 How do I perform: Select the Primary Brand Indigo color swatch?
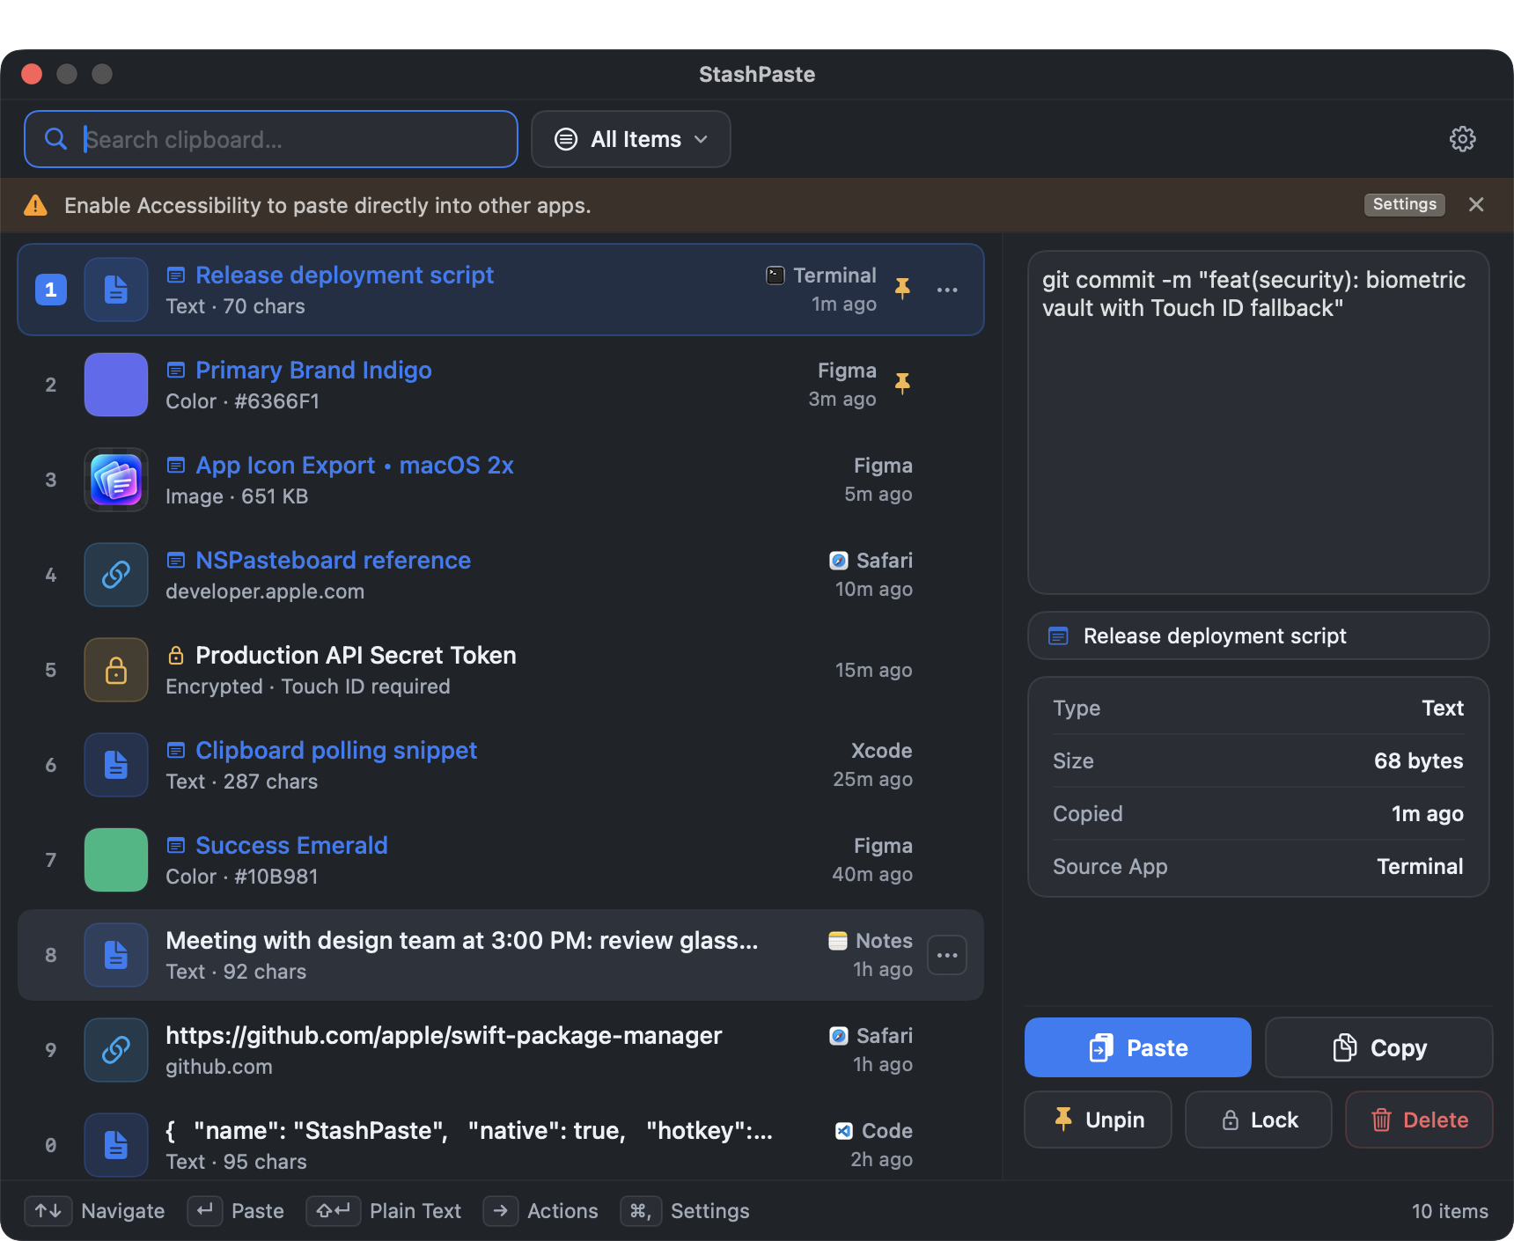[x=116, y=385]
